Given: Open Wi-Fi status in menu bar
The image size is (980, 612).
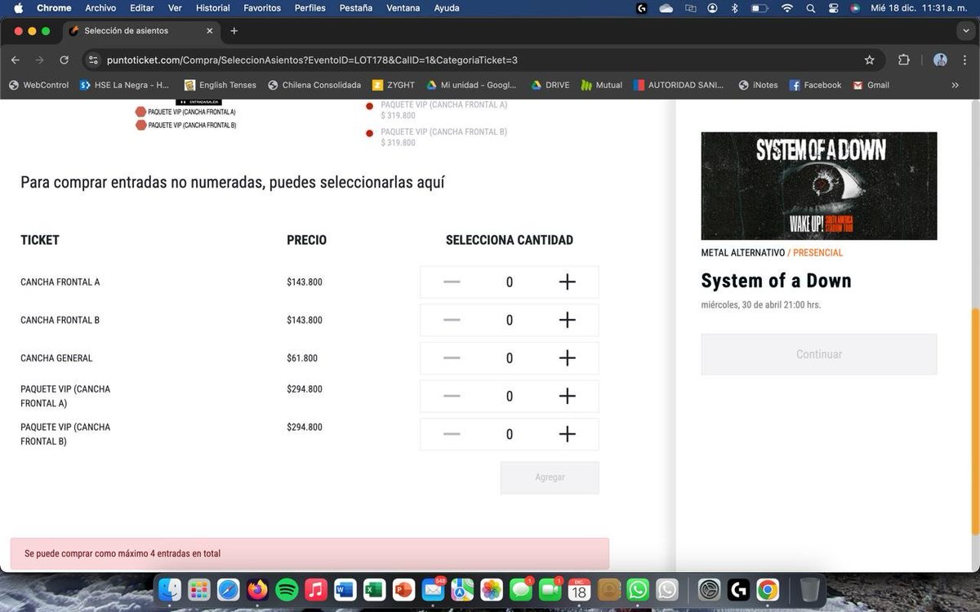Looking at the screenshot, I should coord(787,8).
